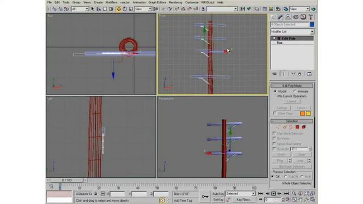Open the Customize menu
The width and height of the screenshot is (363, 204).
pyautogui.click(x=192, y=2)
